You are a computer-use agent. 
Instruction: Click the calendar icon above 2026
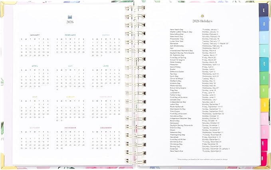pos(70,17)
